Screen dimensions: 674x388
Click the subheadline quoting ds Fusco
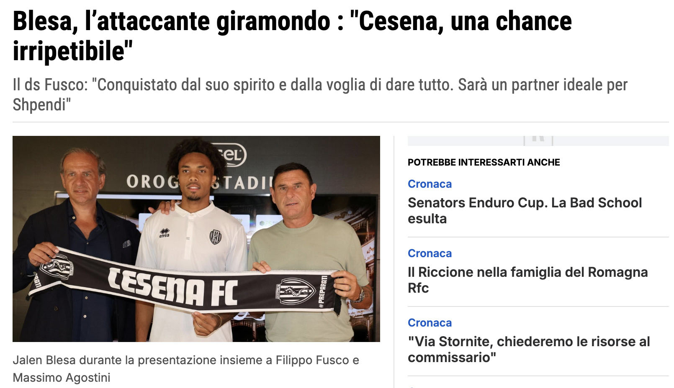(320, 94)
